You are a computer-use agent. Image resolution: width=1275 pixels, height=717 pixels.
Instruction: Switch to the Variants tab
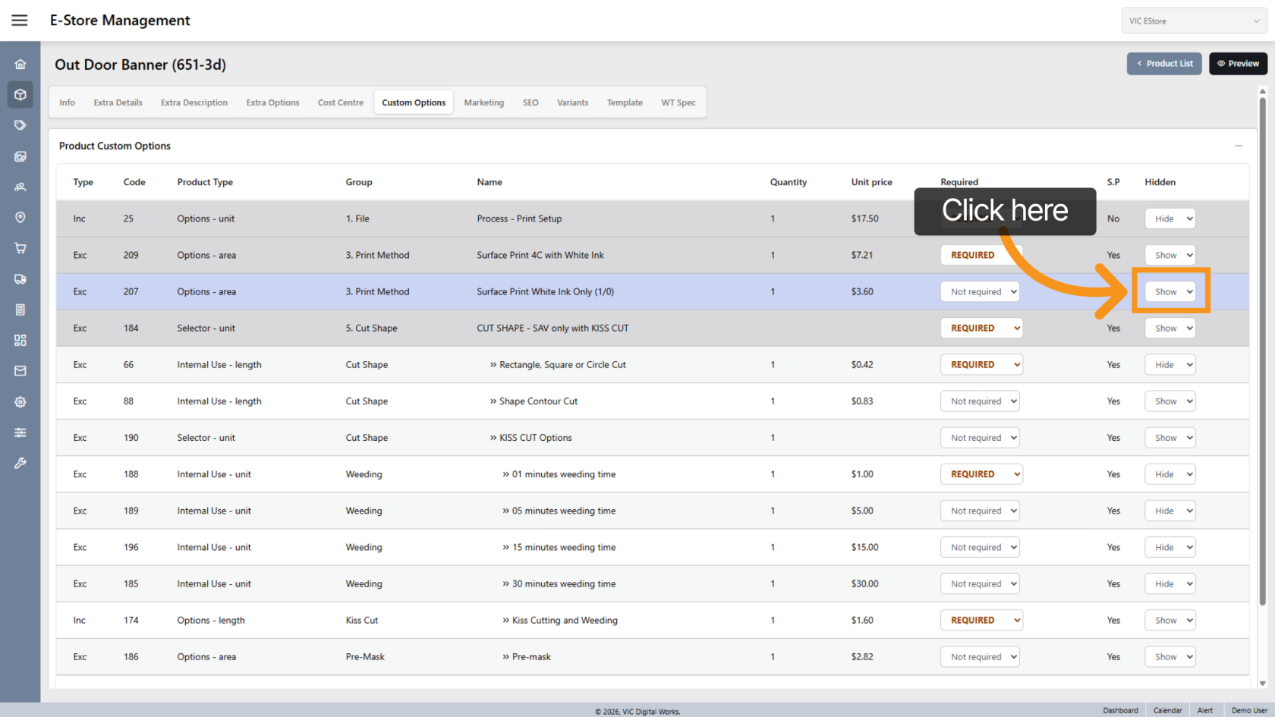coord(572,103)
